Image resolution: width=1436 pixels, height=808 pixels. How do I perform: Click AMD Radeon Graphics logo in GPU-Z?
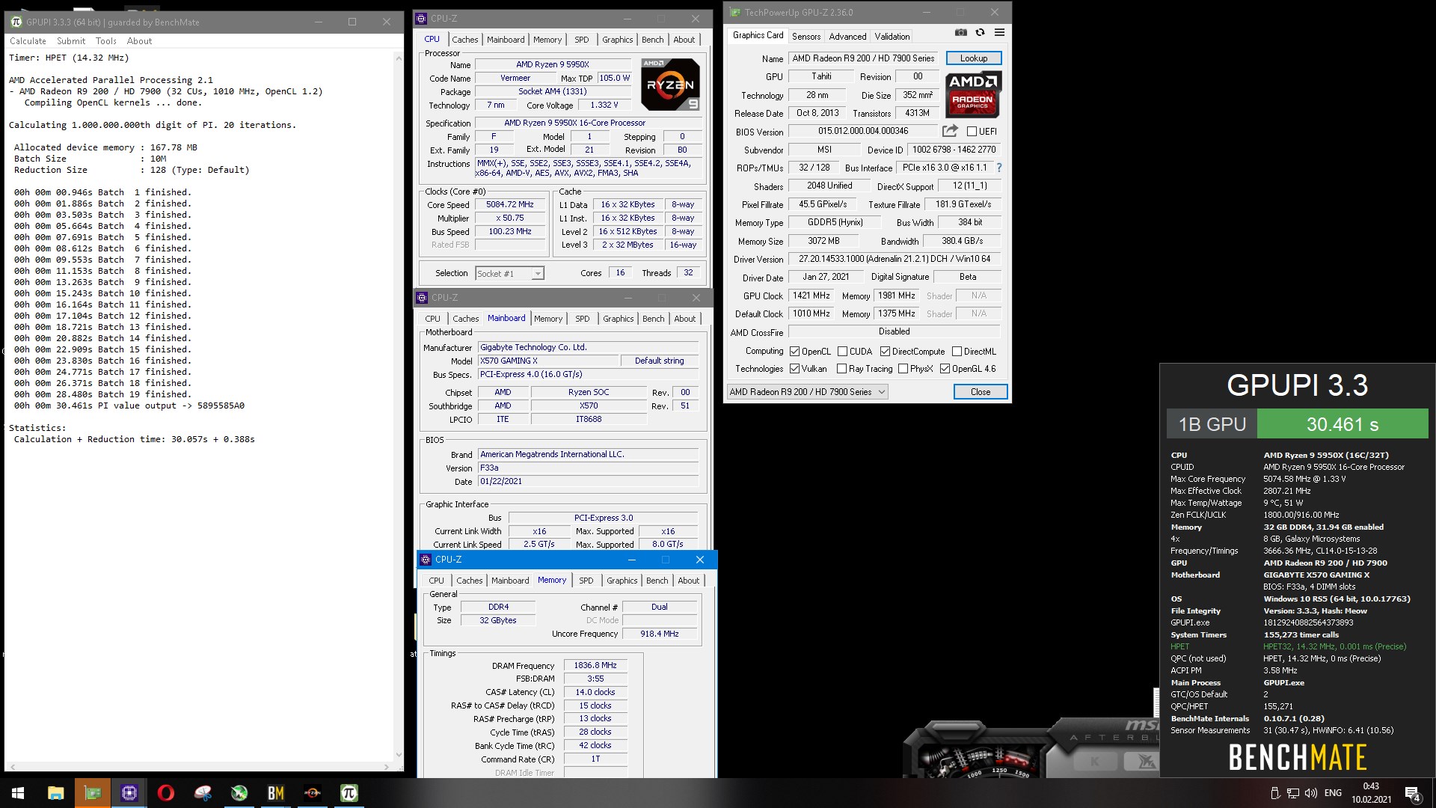point(973,94)
